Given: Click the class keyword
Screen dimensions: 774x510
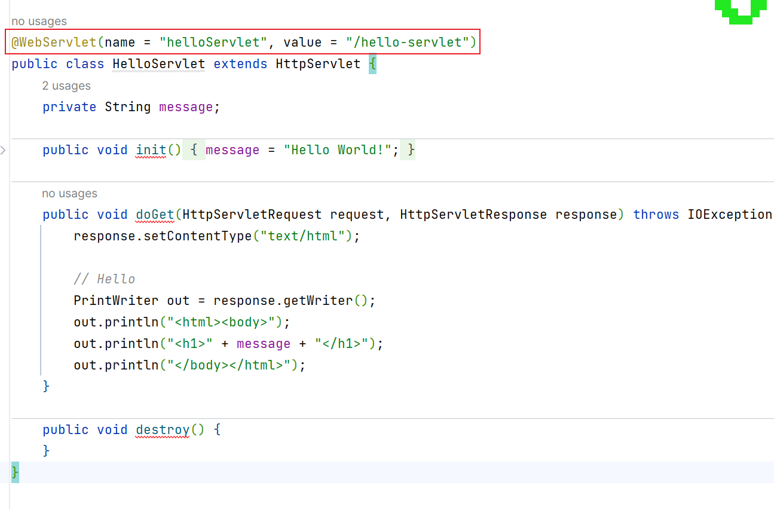Looking at the screenshot, I should click(85, 64).
